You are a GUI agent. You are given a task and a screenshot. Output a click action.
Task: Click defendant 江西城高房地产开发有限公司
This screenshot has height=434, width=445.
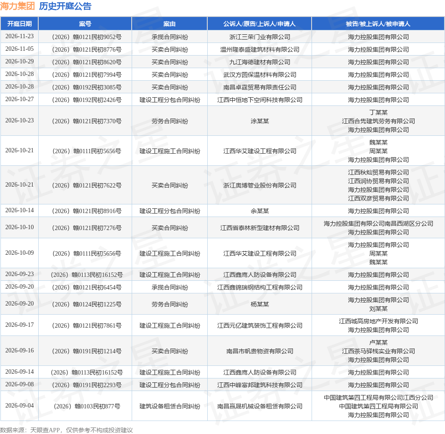click(379, 321)
